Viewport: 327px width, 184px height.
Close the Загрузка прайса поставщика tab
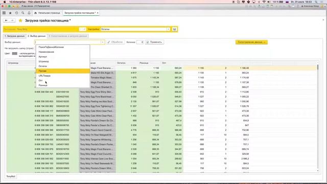point(98,13)
